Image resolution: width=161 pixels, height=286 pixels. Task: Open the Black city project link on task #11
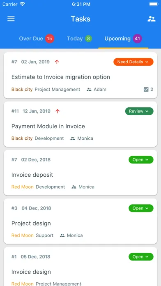coord(22,138)
